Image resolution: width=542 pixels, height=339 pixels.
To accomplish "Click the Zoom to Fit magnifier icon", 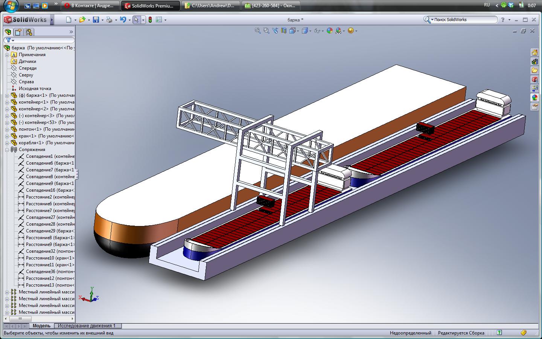I will pos(258,31).
